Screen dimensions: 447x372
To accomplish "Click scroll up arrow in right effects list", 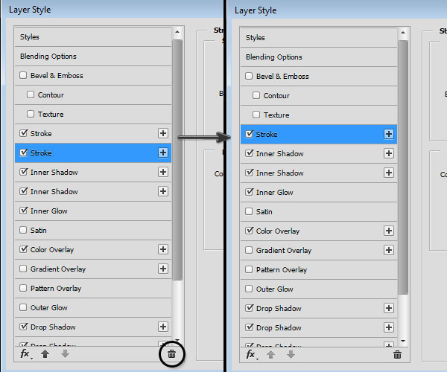I will 403,33.
